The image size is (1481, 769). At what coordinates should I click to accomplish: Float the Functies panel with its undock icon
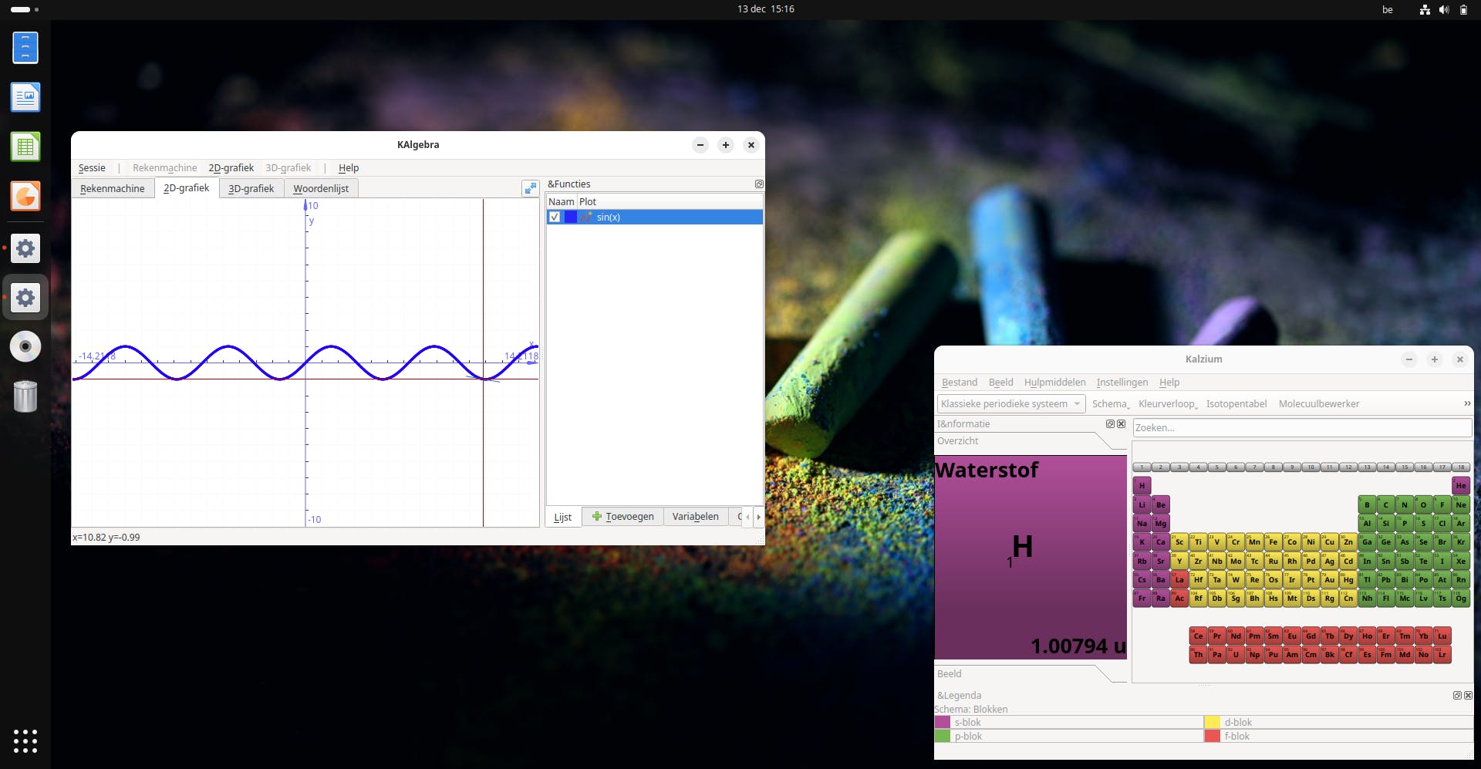tap(759, 184)
